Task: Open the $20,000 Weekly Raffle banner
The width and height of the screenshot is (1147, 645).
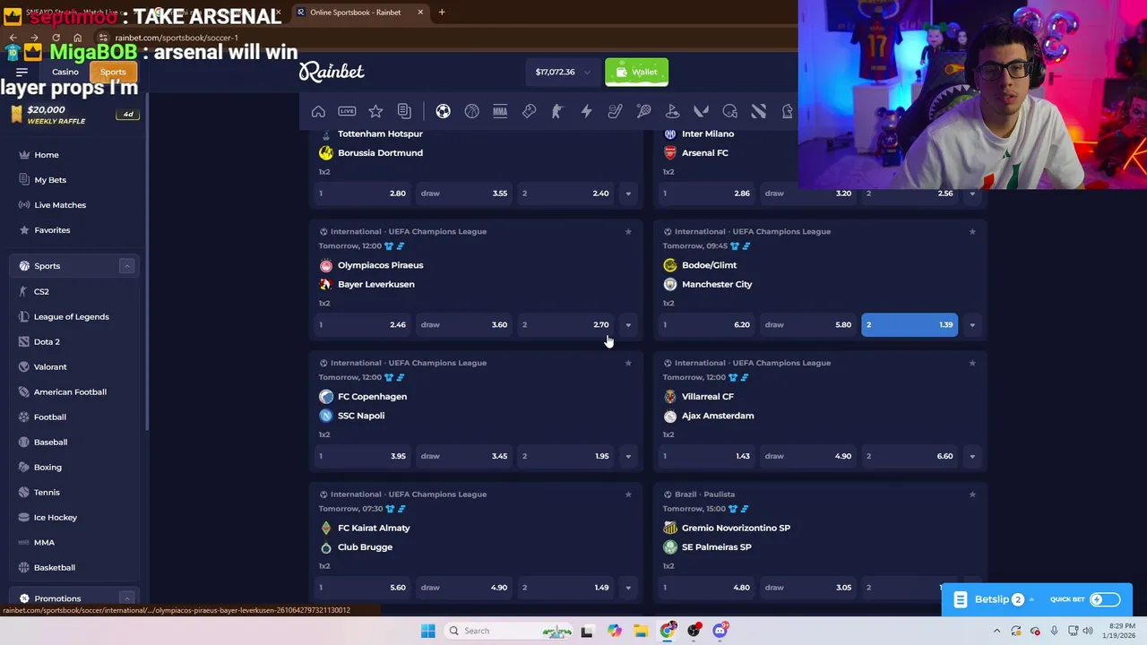Action: (x=73, y=115)
